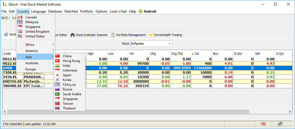
Task: Expand the Australia submenu
Action: pos(35,63)
